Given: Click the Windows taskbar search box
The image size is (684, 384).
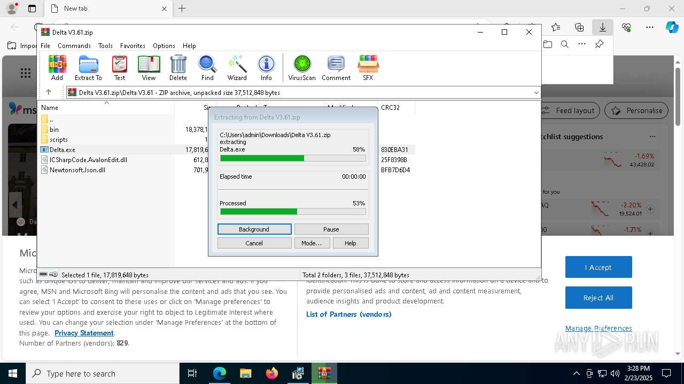Looking at the screenshot, I should pyautogui.click(x=103, y=373).
